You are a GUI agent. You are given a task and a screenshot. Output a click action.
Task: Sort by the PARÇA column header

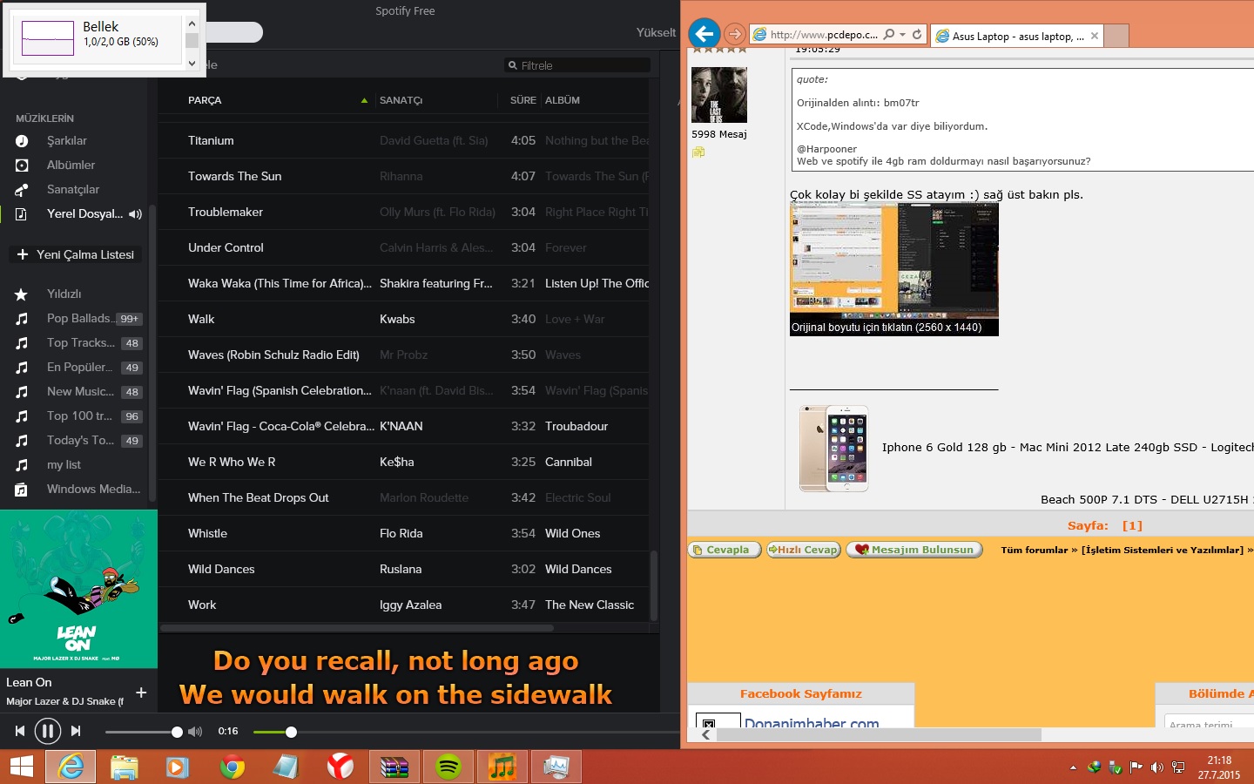205,100
